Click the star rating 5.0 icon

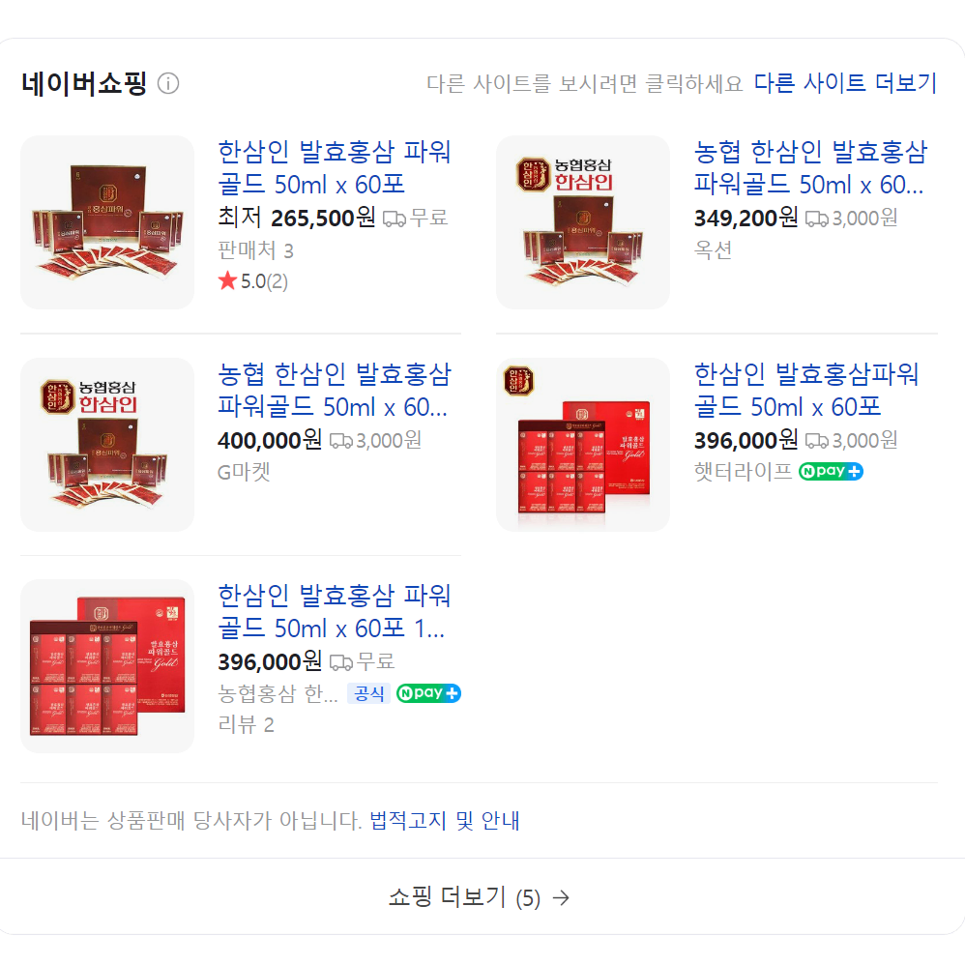[227, 280]
